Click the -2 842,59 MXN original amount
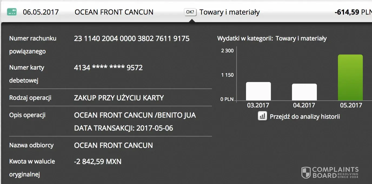 98,162
